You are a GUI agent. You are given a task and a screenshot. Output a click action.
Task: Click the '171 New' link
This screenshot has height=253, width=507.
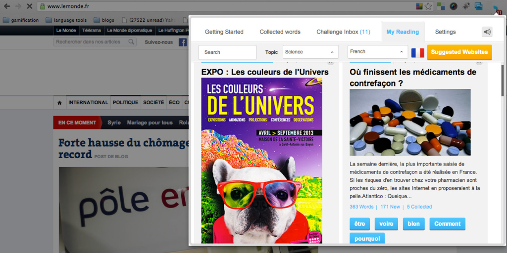tap(390, 207)
